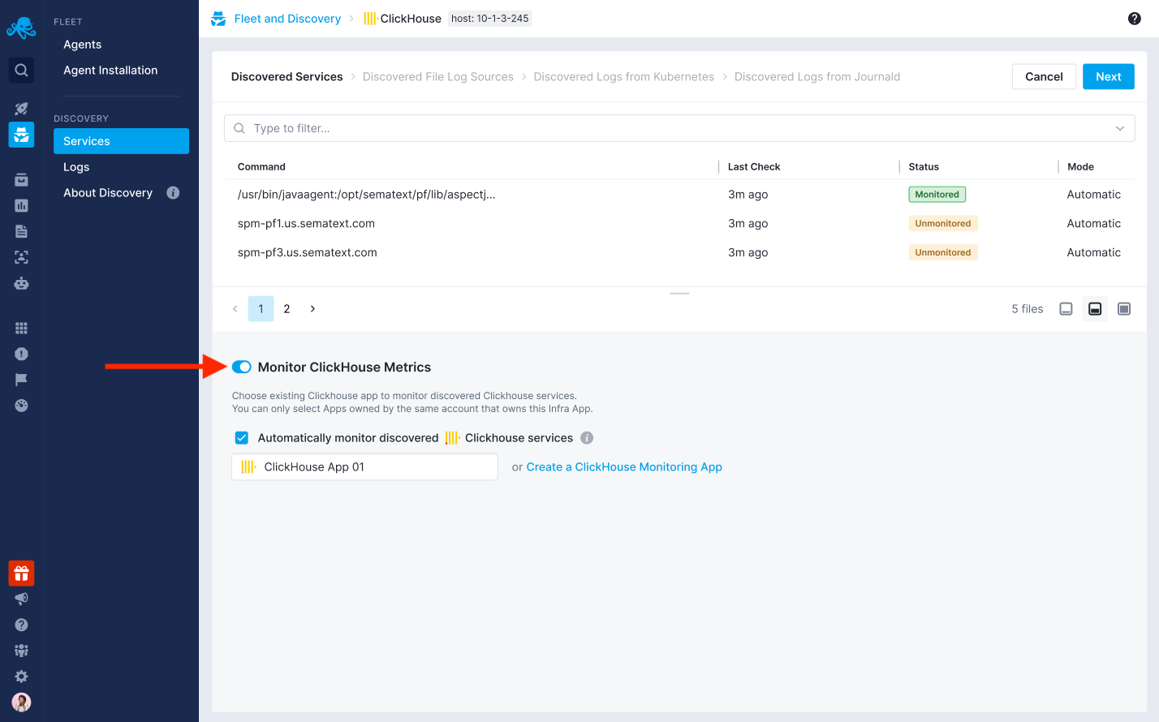
Task: Open Logs in Discovery menu
Action: pyautogui.click(x=76, y=167)
